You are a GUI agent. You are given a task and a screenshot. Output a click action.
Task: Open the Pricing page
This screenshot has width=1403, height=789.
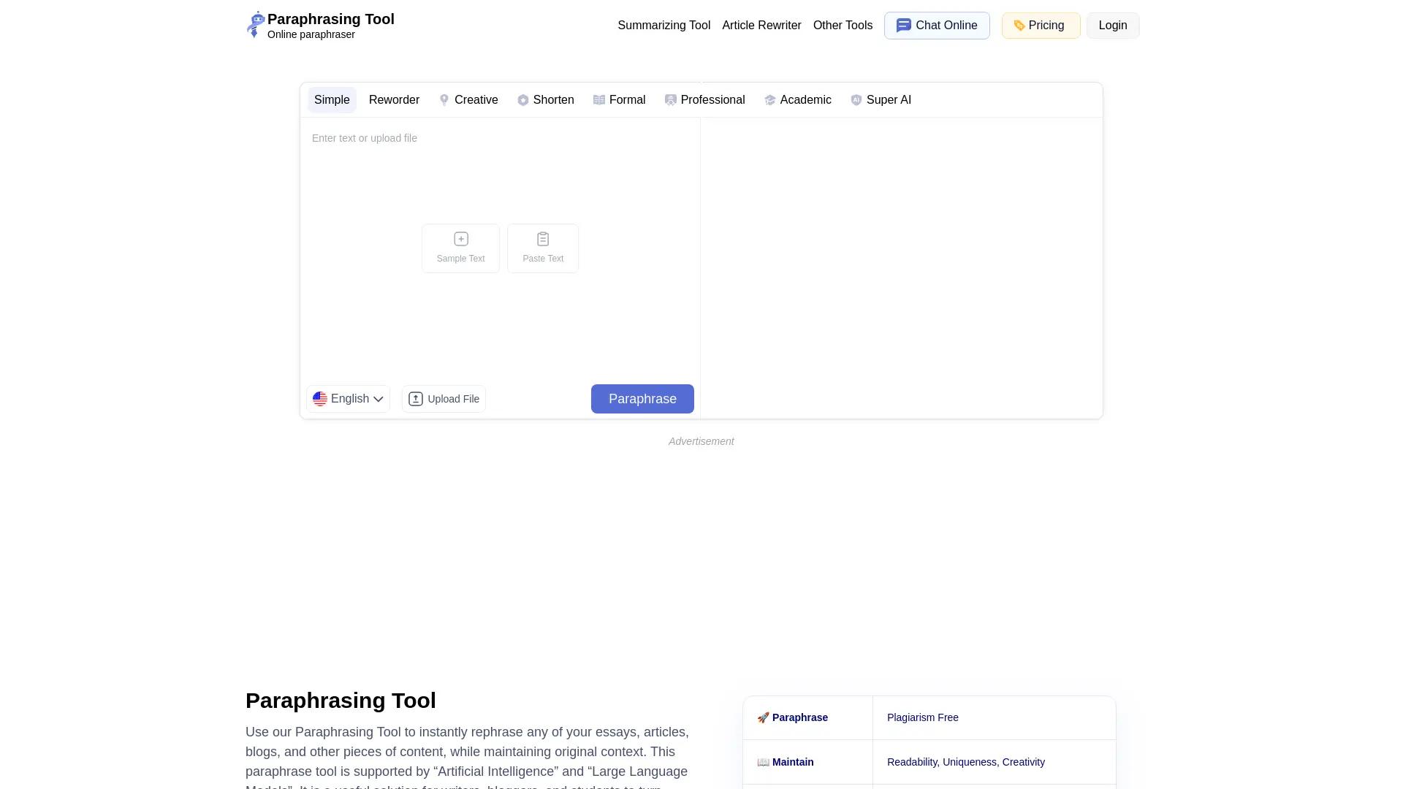(1041, 25)
